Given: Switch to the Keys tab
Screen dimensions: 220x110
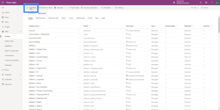Looking at the screenshot, I should pos(97,18).
